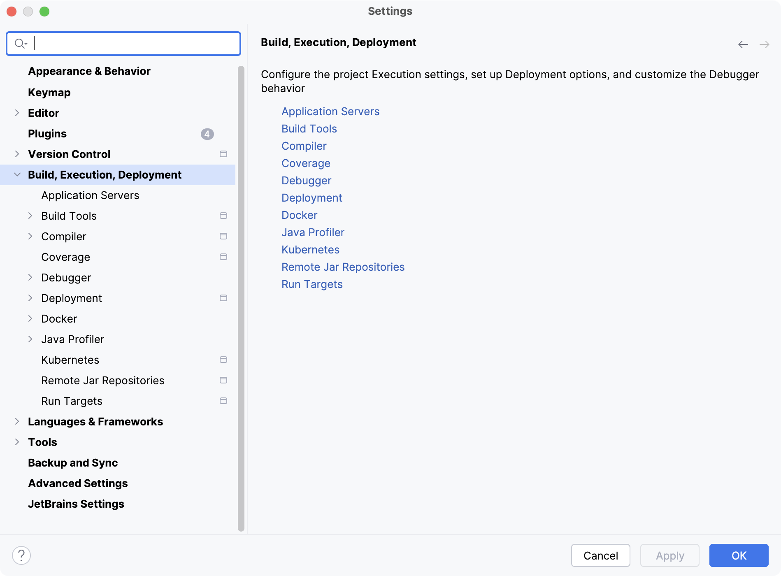Expand Languages & Frameworks section
Image resolution: width=781 pixels, height=576 pixels.
pyautogui.click(x=17, y=421)
